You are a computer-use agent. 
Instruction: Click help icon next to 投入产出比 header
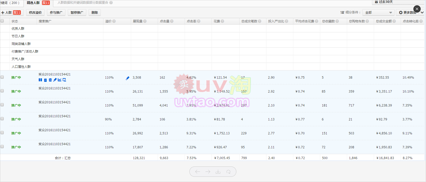[x=286, y=21]
